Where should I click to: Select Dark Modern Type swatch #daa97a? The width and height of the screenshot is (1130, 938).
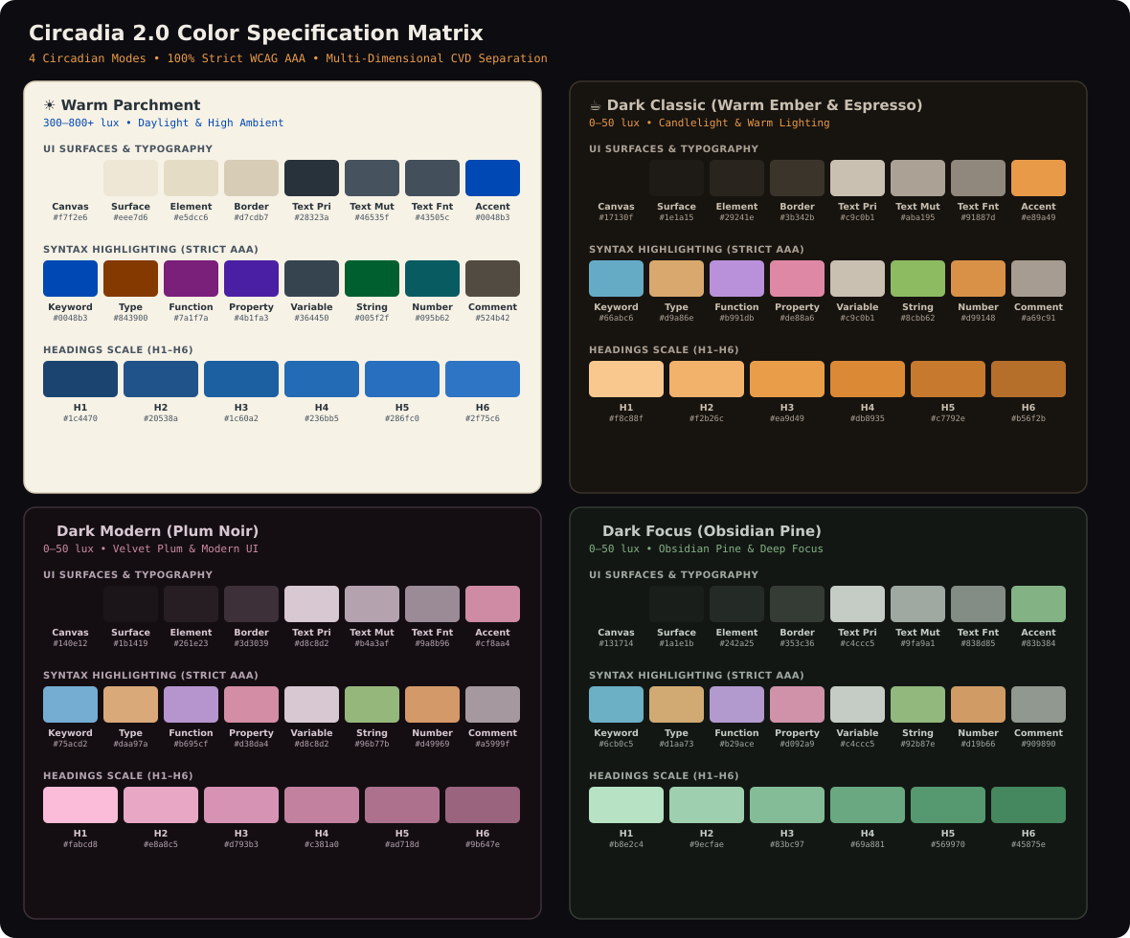tap(130, 704)
